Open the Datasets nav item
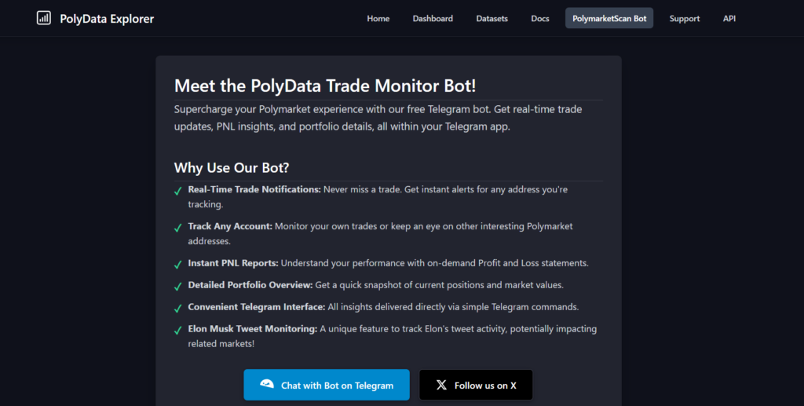The width and height of the screenshot is (804, 406). pyautogui.click(x=492, y=19)
